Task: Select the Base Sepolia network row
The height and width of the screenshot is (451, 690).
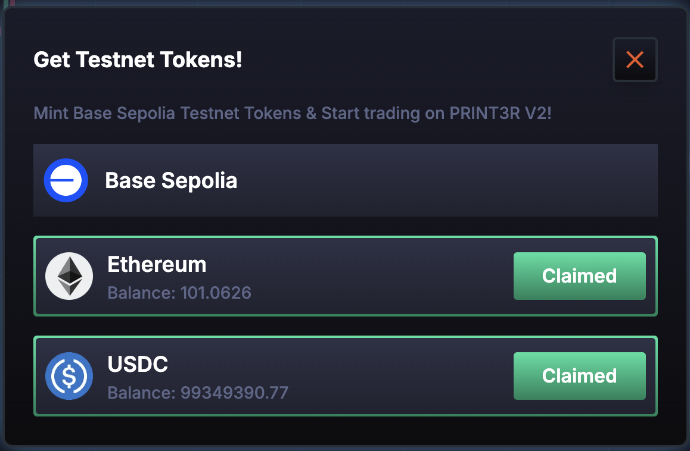Action: (346, 180)
